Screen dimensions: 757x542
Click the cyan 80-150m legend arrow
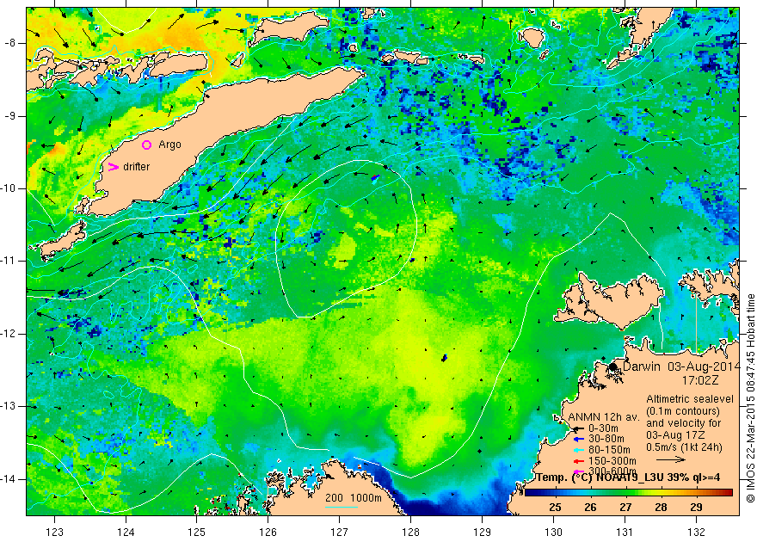point(578,450)
